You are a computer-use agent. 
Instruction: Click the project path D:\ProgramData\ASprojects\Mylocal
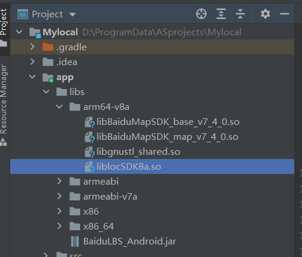point(162,32)
